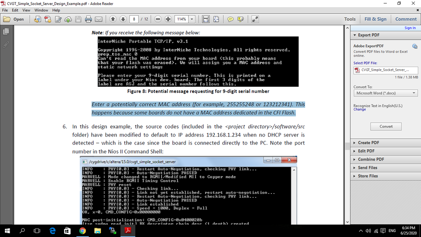Click the page number field

pyautogui.click(x=134, y=19)
